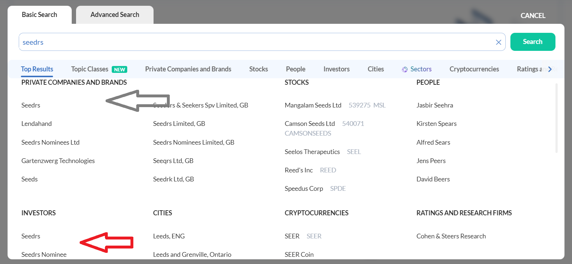This screenshot has height=264, width=572.
Task: Click the green Search button
Action: coord(533,42)
